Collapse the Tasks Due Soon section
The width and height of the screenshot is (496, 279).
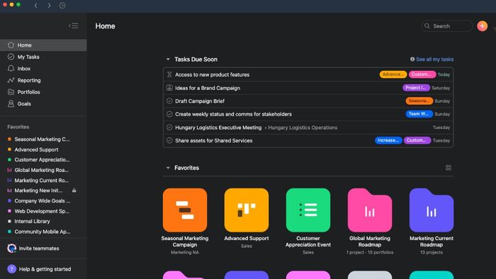168,59
